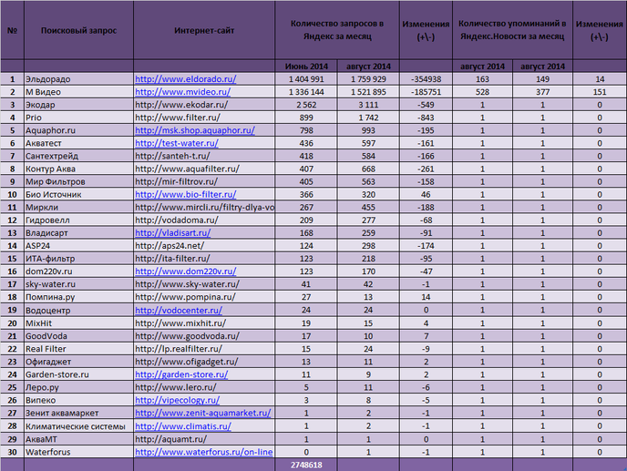This screenshot has width=627, height=471.
Task: Select the 'Сантехтрейд' cell
Action: coord(78,156)
